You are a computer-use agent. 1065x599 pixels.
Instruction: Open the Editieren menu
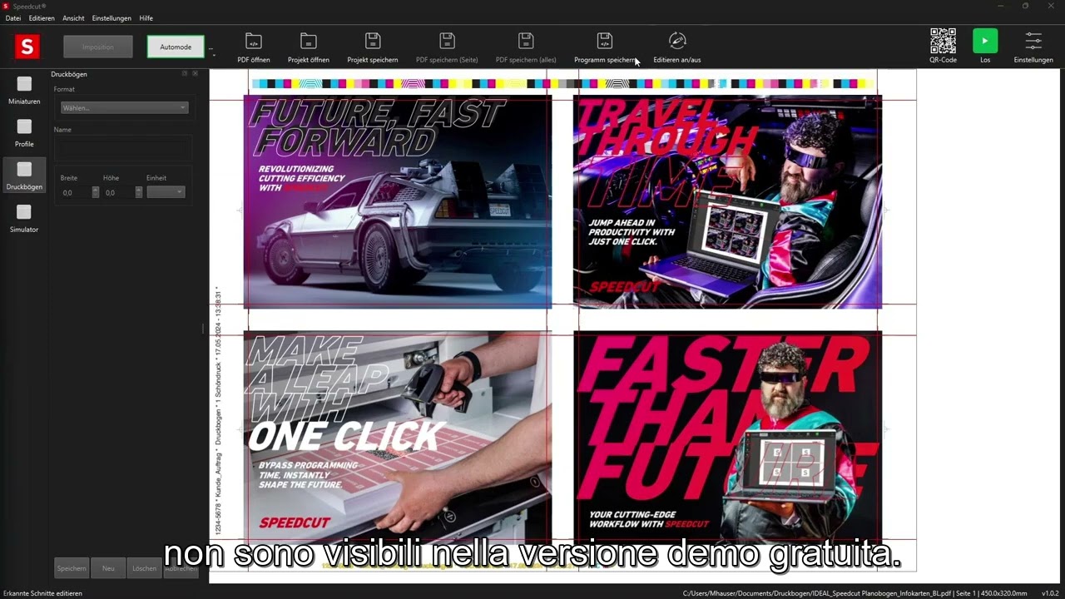(42, 18)
